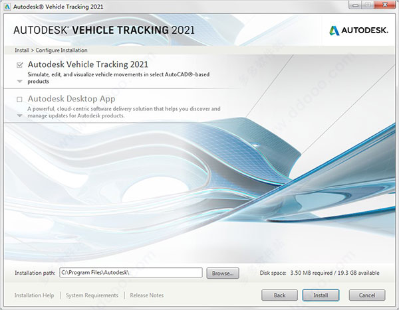This screenshot has width=399, height=310.
Task: Open the Installation Help link
Action: (x=34, y=295)
